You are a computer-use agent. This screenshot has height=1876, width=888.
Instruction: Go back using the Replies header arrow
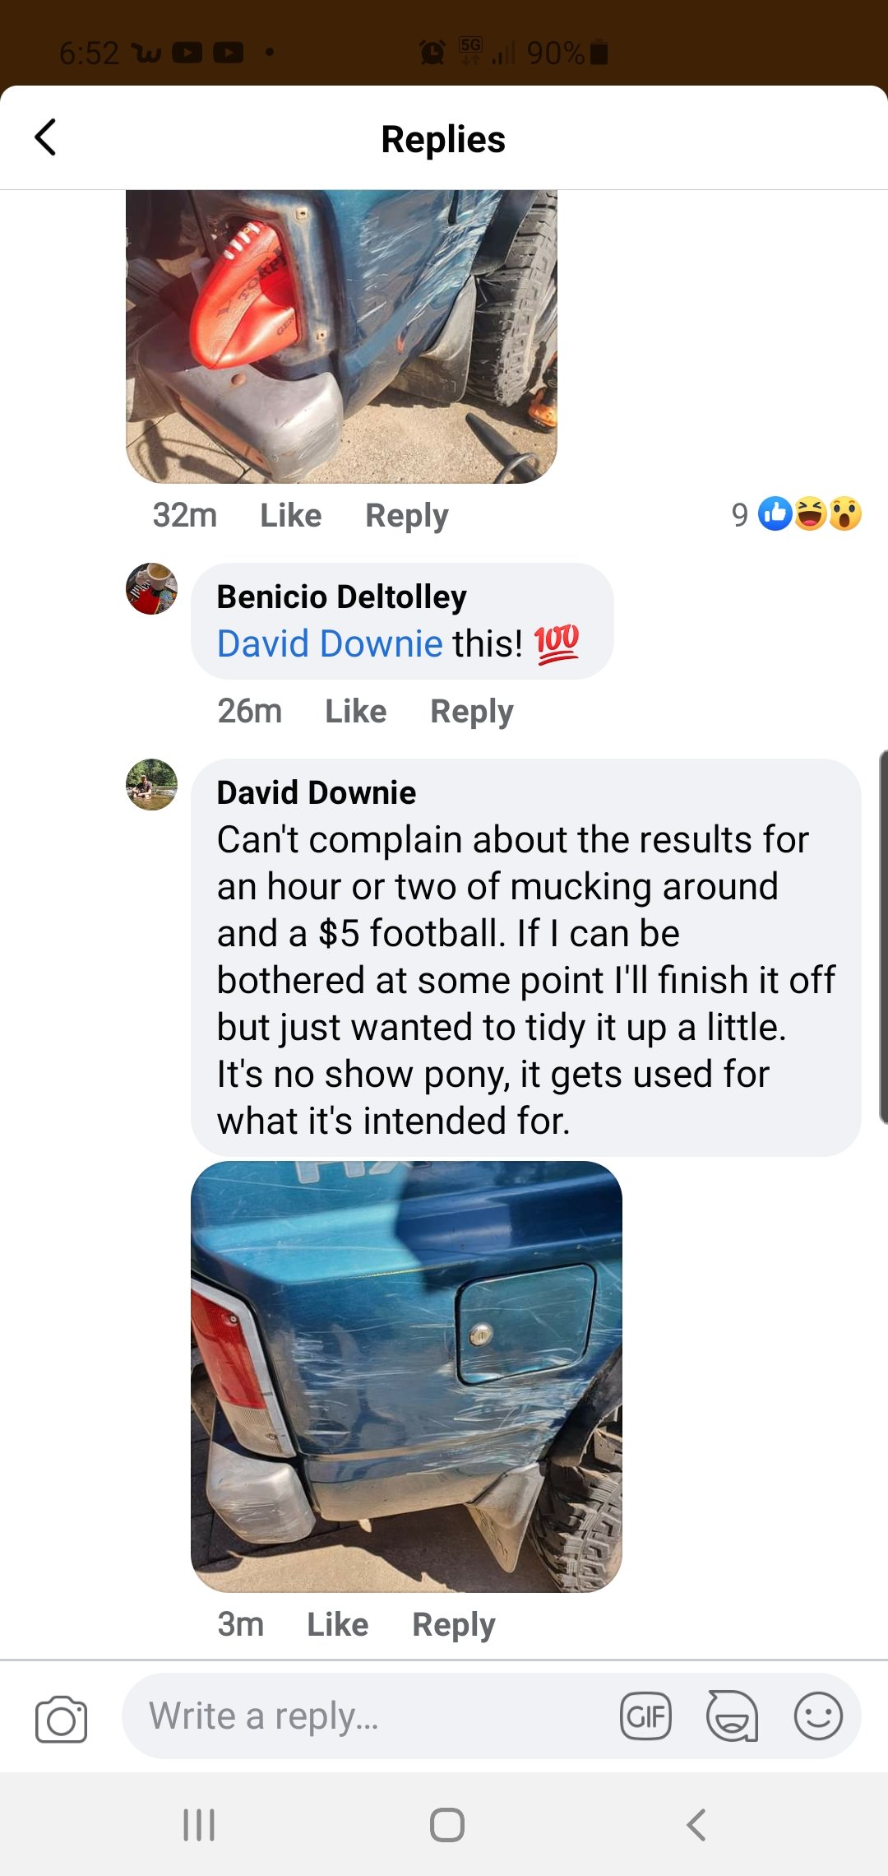46,137
